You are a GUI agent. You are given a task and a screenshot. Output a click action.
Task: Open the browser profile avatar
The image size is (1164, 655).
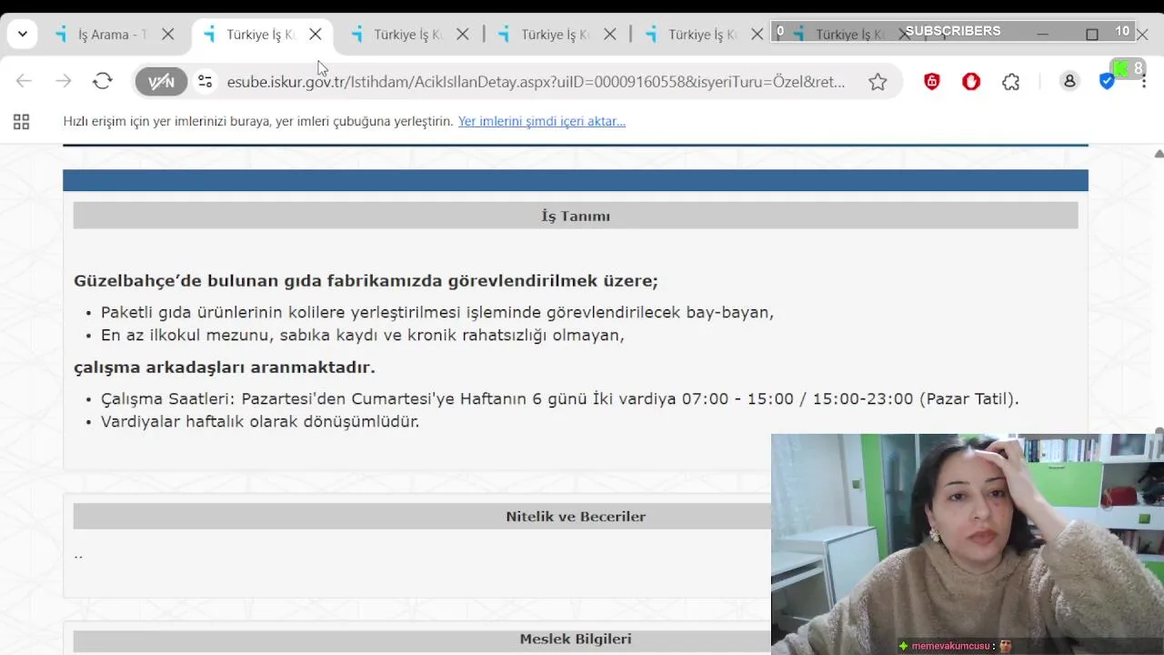point(1069,82)
